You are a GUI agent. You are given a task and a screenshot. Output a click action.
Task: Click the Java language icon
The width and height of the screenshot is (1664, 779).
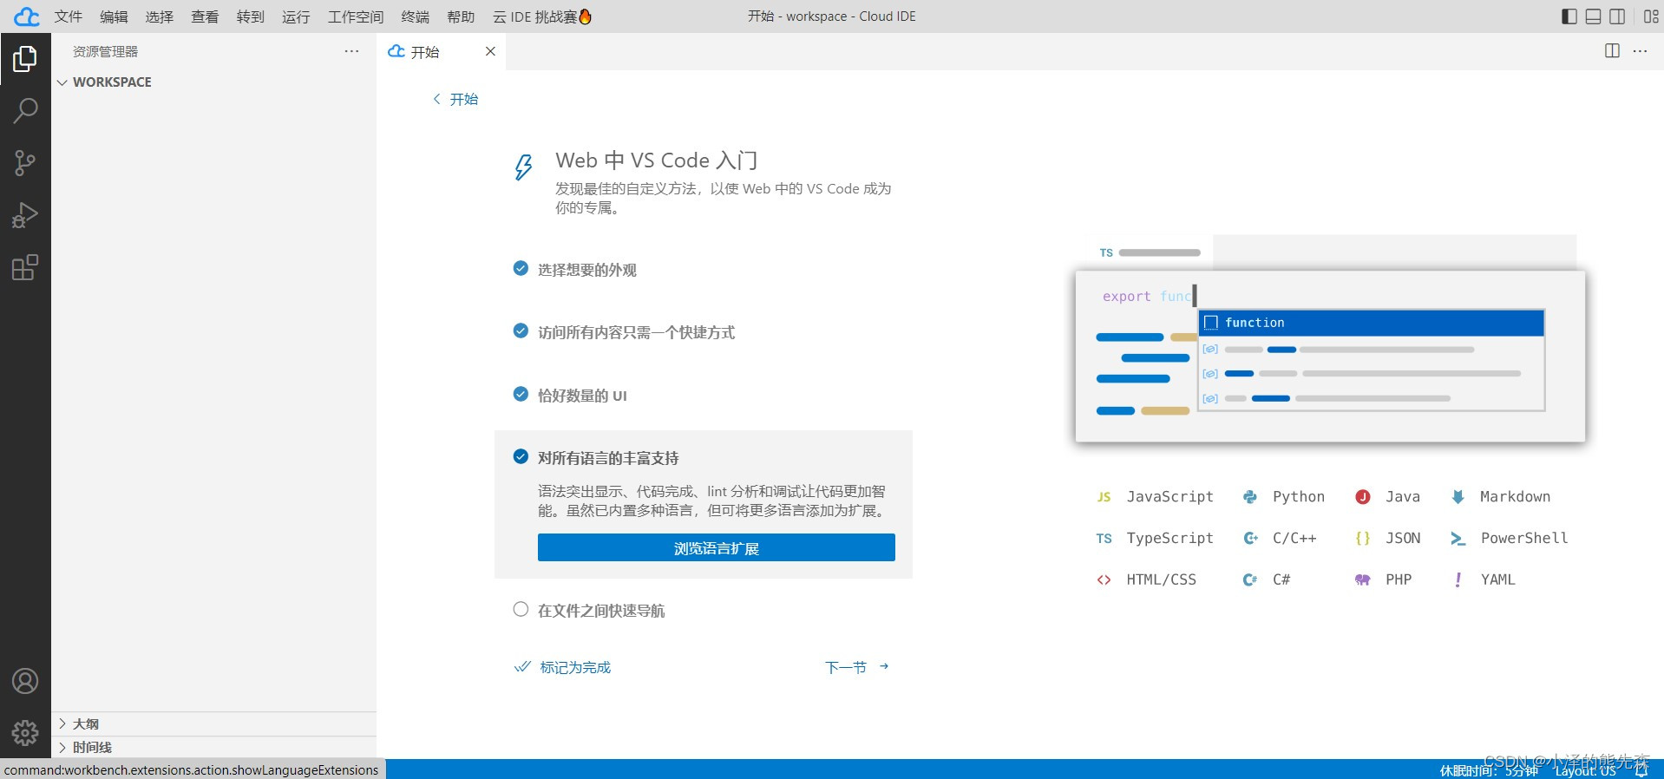[1363, 497]
